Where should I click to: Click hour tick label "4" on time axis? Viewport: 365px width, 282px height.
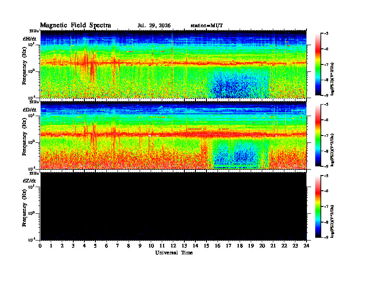click(84, 246)
